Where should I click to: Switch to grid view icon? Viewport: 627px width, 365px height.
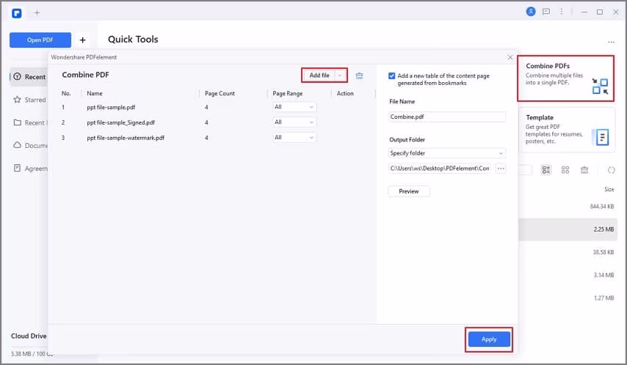click(565, 170)
